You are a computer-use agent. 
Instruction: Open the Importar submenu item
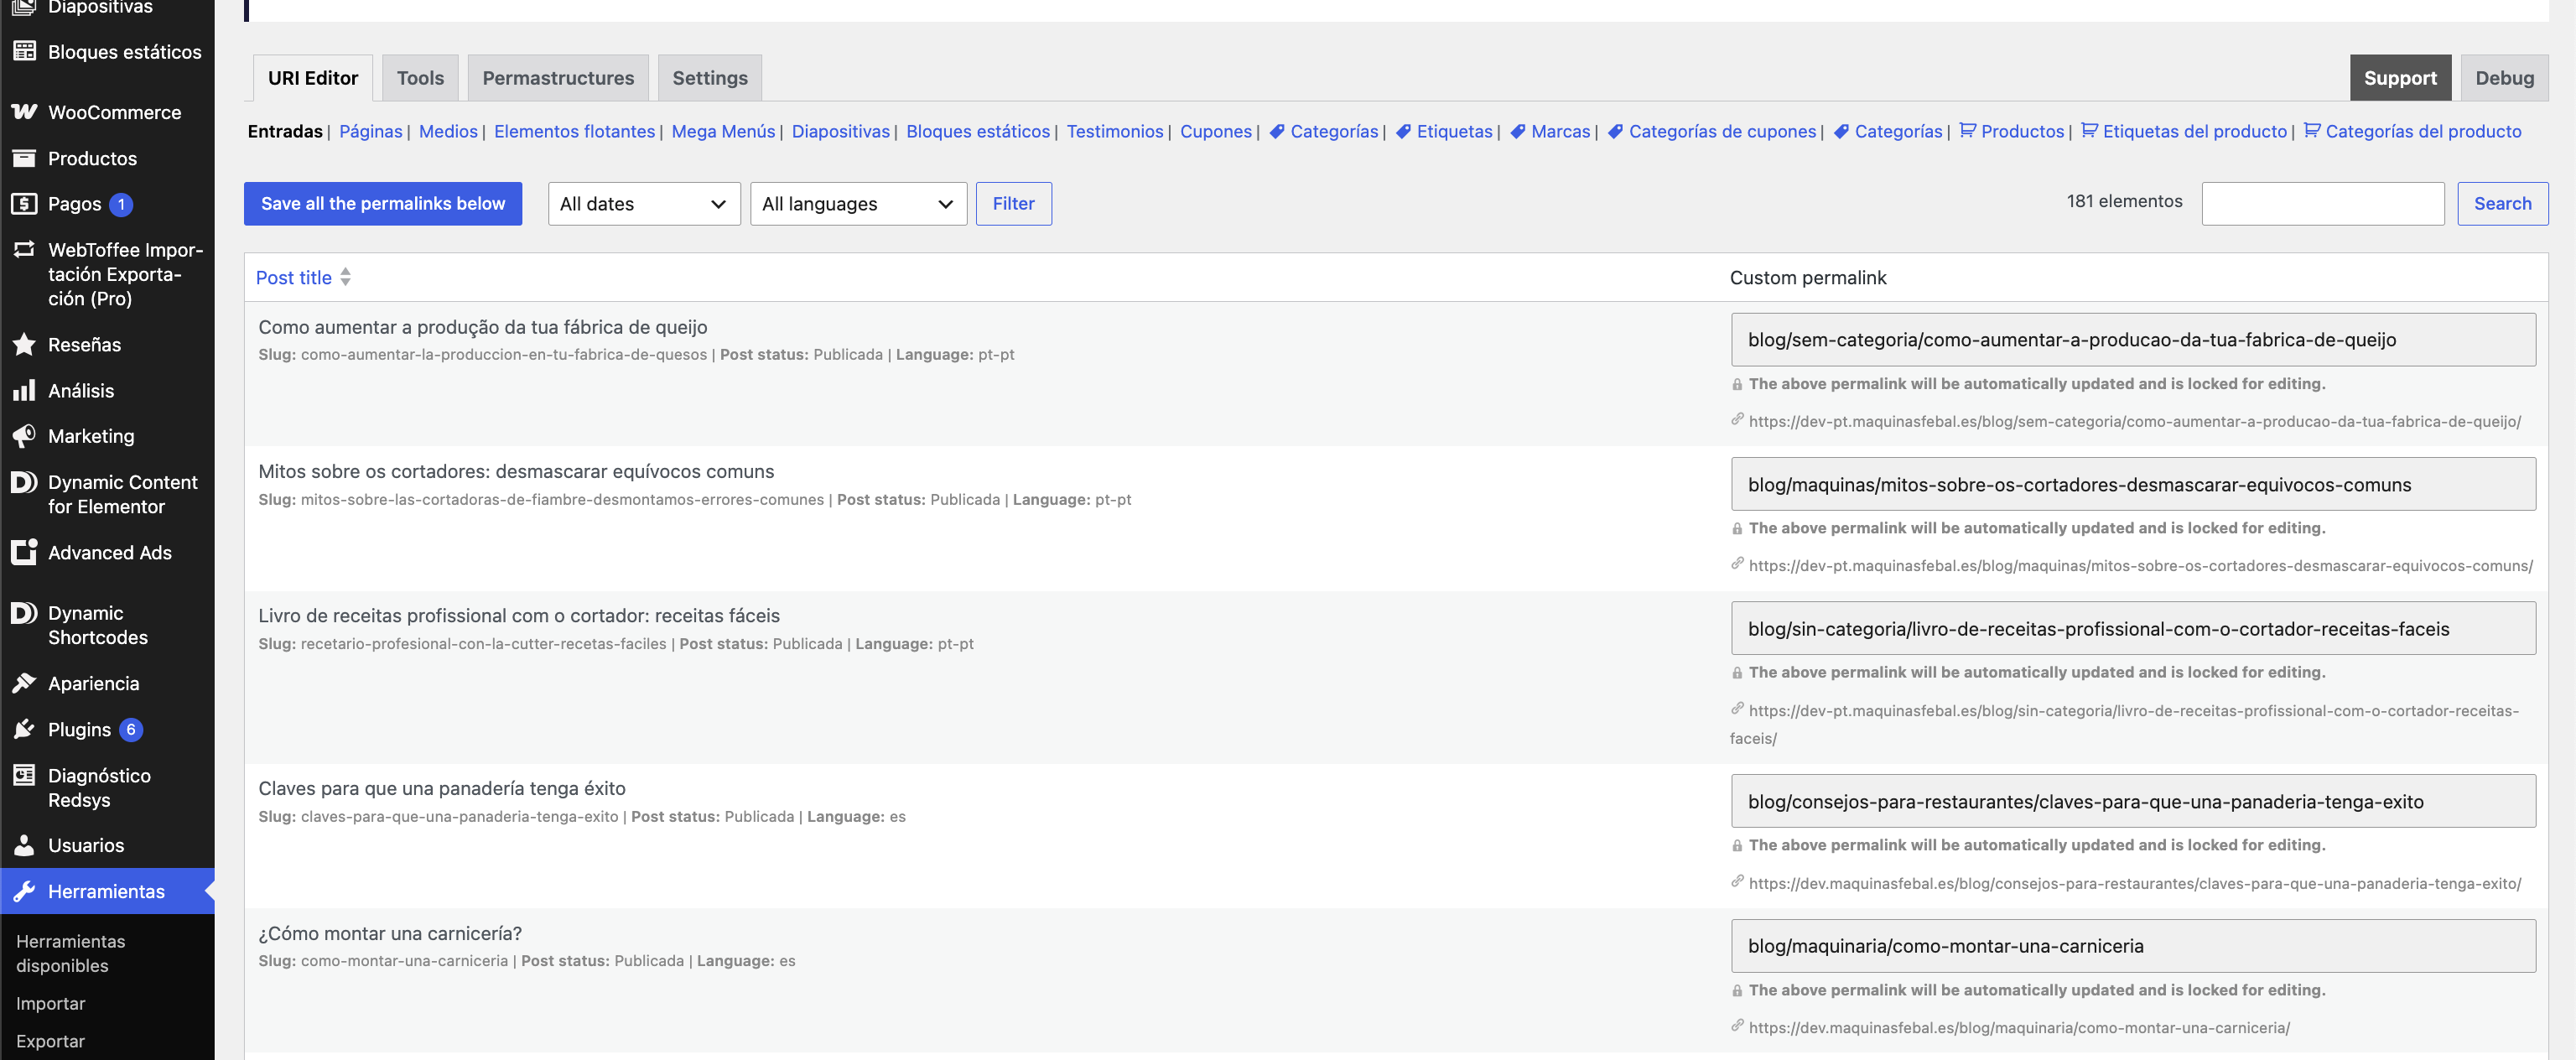(50, 1004)
